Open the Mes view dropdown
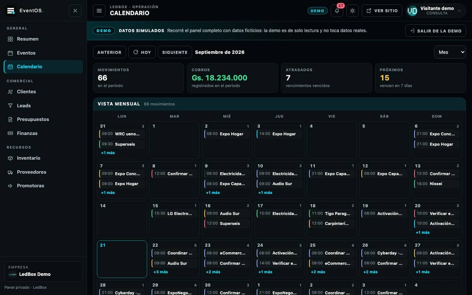The height and width of the screenshot is (295, 472). point(450,52)
